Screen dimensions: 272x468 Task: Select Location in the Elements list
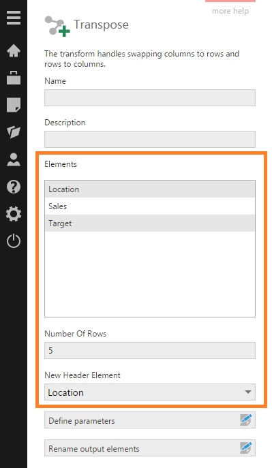point(150,189)
